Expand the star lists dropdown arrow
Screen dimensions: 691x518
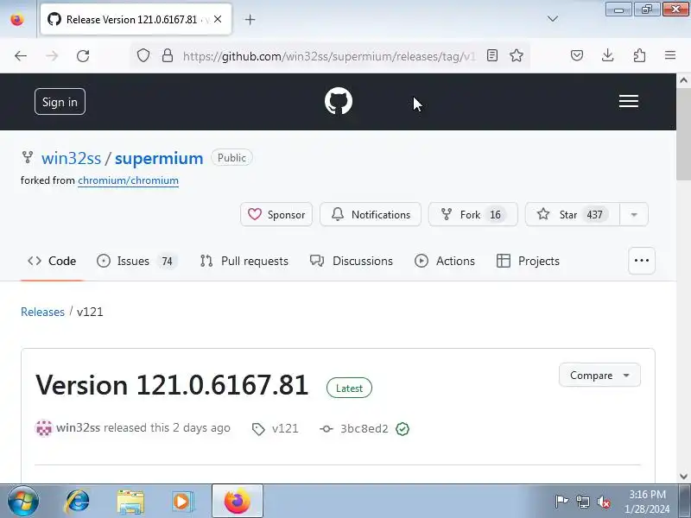tap(634, 214)
